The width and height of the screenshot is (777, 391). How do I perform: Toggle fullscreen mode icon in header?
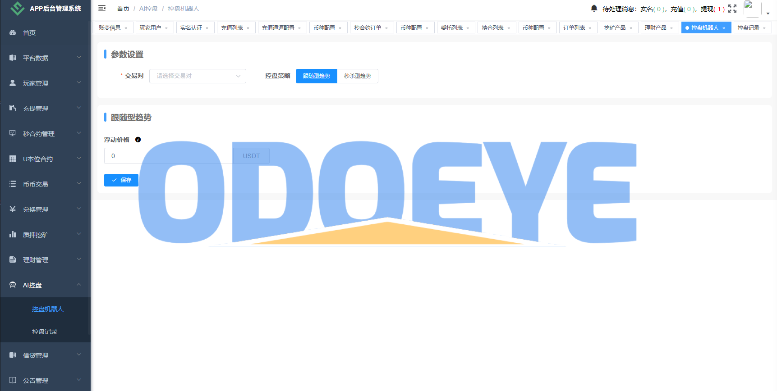point(732,9)
